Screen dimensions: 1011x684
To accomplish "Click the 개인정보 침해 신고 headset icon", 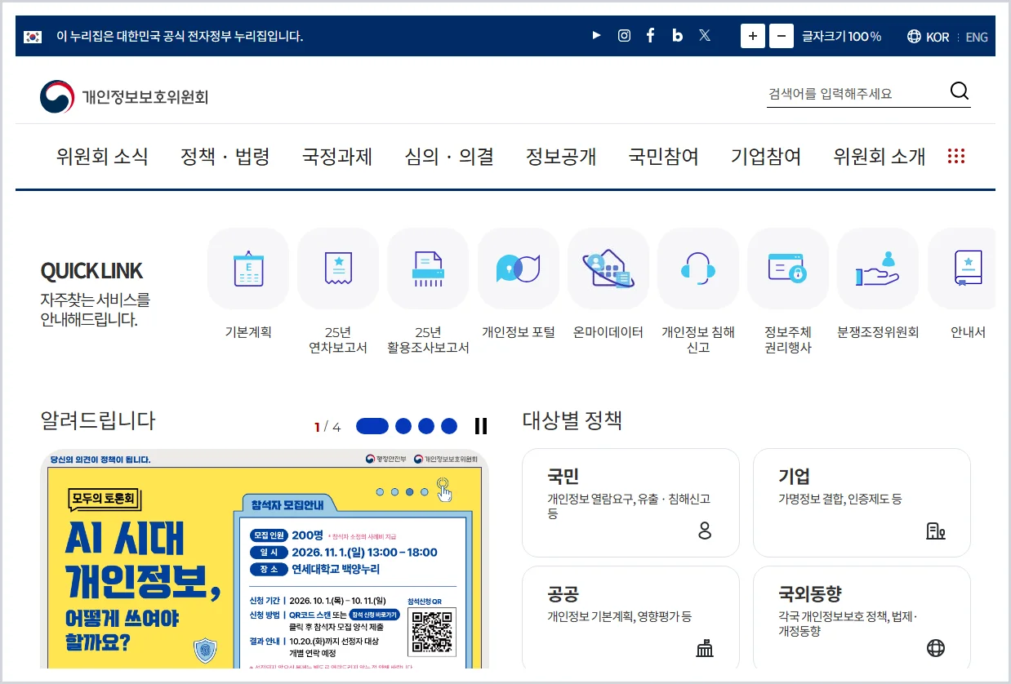I will (x=698, y=269).
